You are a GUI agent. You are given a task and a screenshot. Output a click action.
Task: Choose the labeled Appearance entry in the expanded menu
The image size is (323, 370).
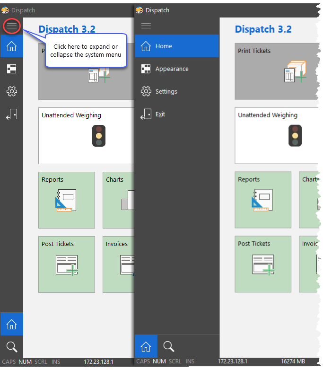[x=177, y=69]
